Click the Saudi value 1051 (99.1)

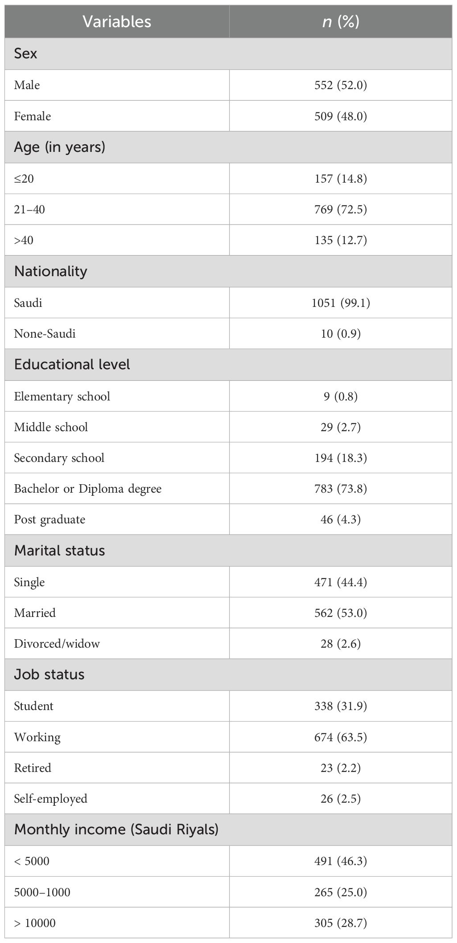(341, 303)
